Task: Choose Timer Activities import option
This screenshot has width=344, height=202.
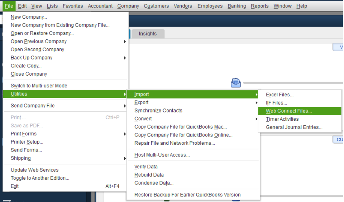Action: tap(300, 119)
